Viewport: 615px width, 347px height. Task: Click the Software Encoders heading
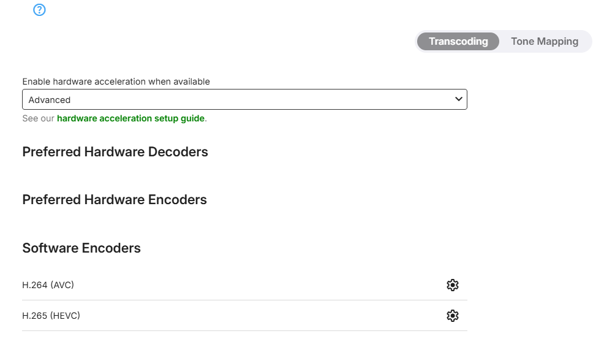(x=81, y=248)
